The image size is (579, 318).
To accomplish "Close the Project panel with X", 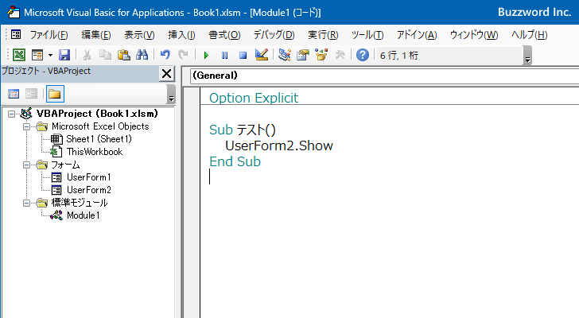I will (166, 74).
